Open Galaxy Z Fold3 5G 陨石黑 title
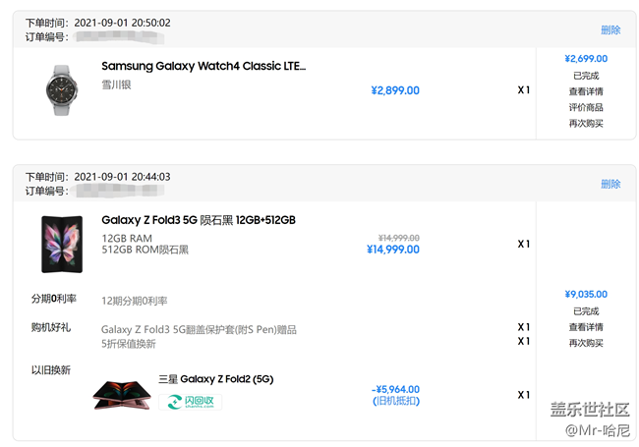Viewport: 639px width, 447px height. (x=199, y=220)
